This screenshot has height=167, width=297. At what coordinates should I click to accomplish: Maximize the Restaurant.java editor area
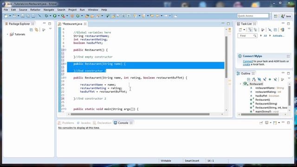pyautogui.click(x=228, y=24)
